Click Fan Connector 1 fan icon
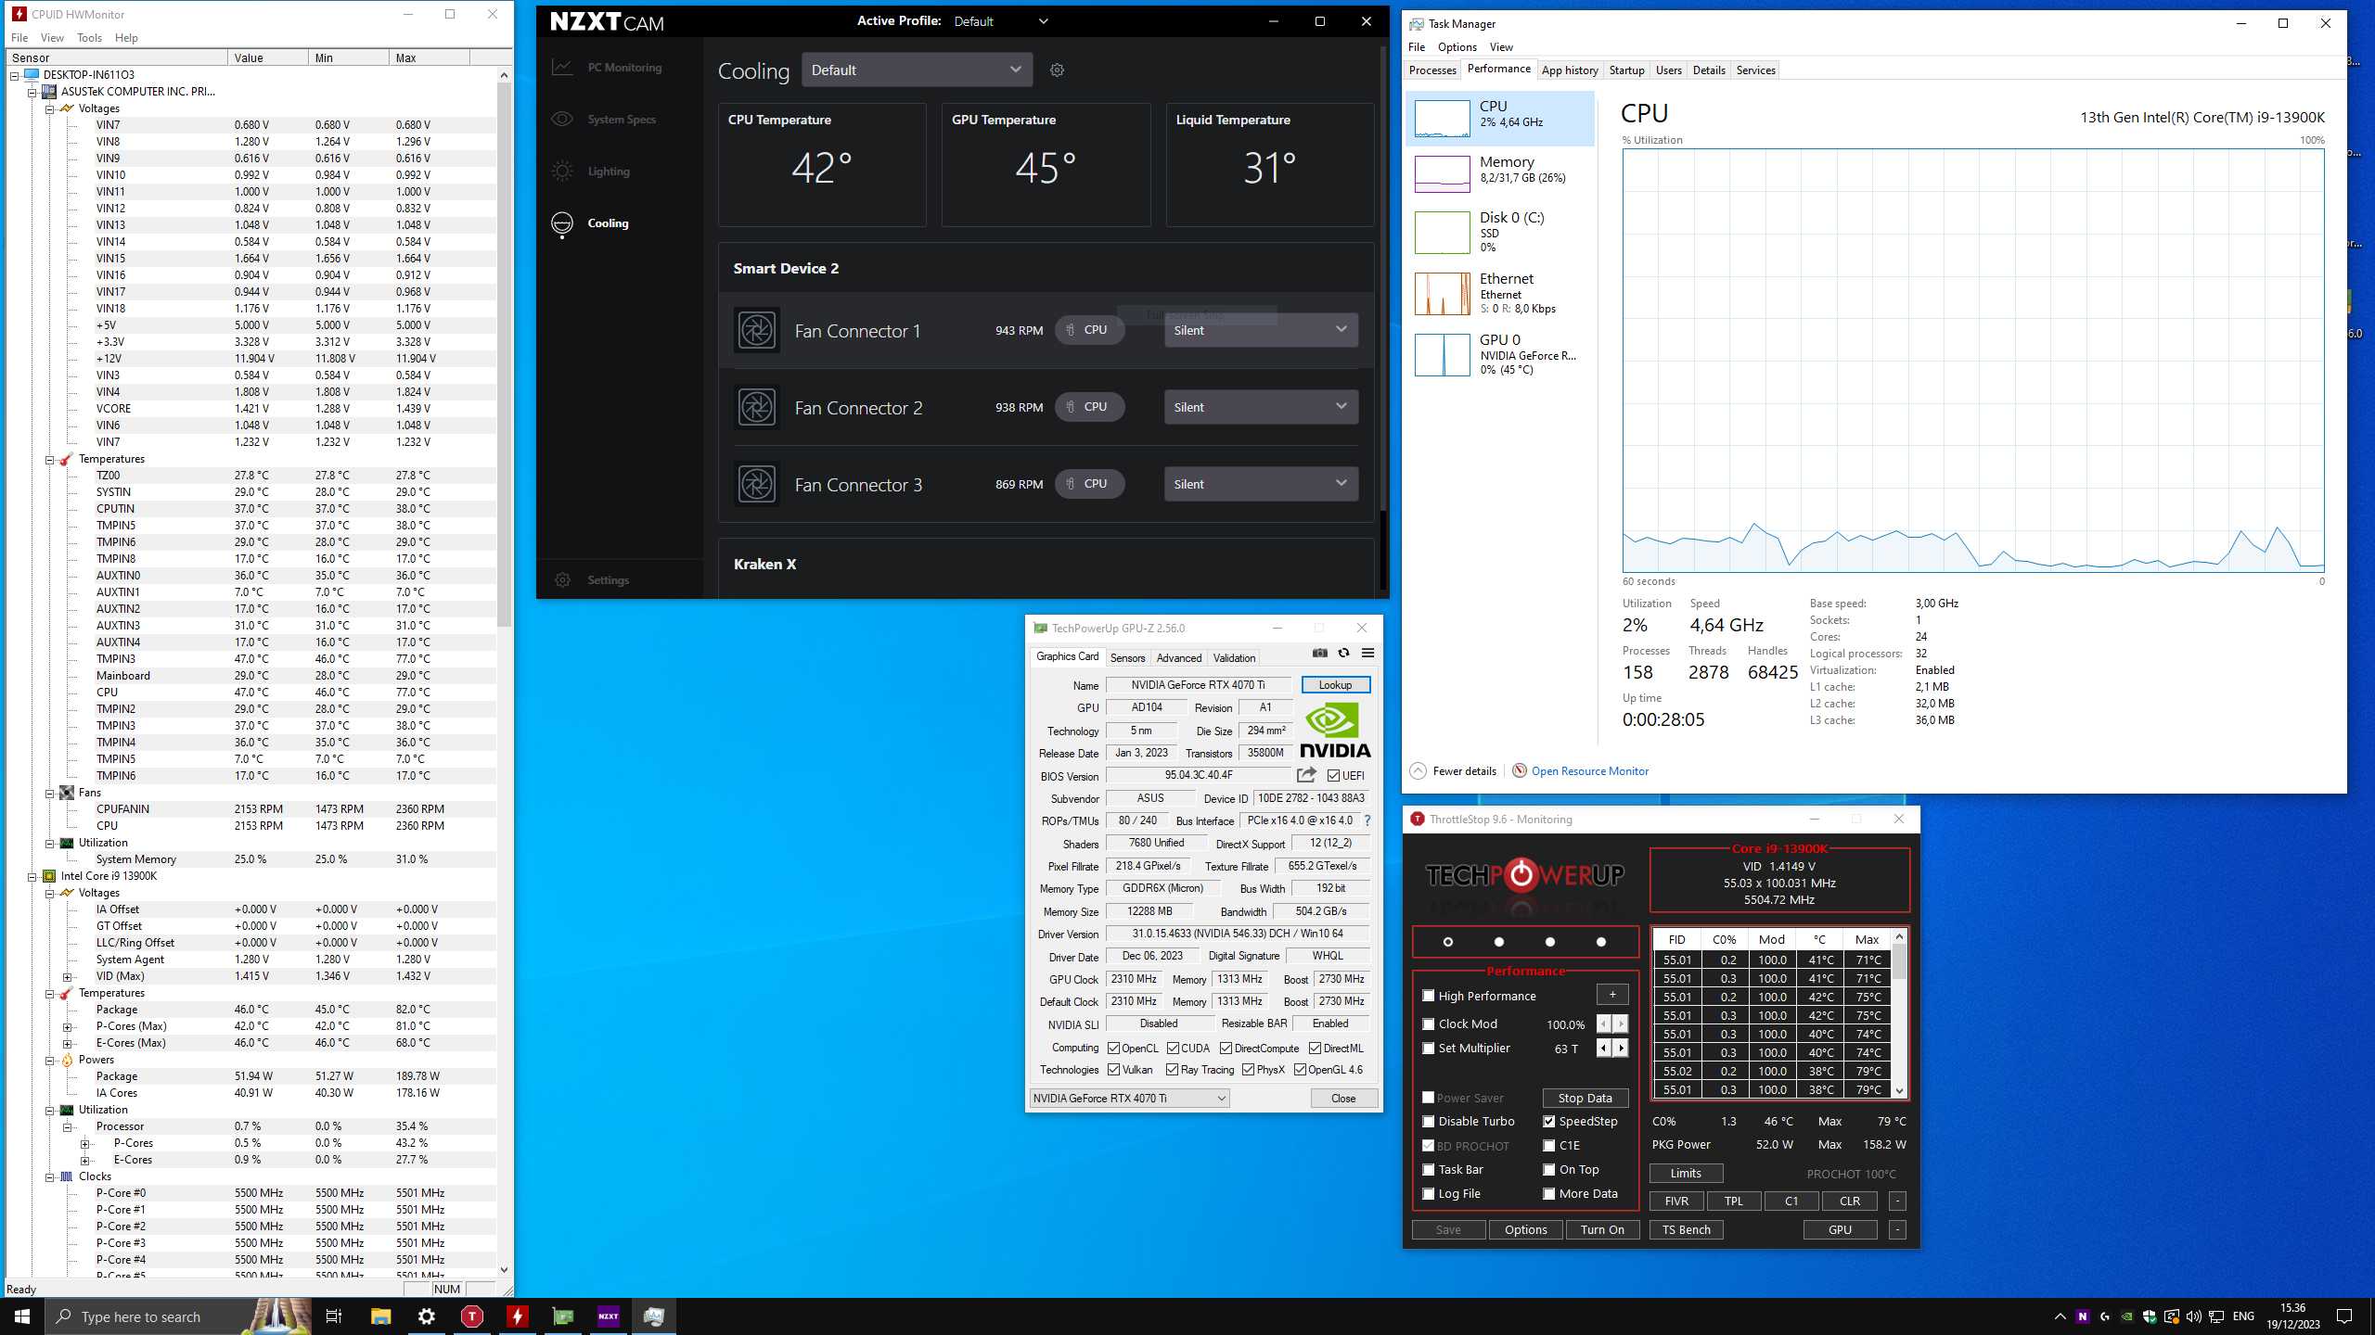 click(757, 331)
